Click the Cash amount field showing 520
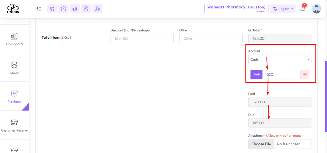The width and height of the screenshot is (327, 153). click(x=282, y=74)
